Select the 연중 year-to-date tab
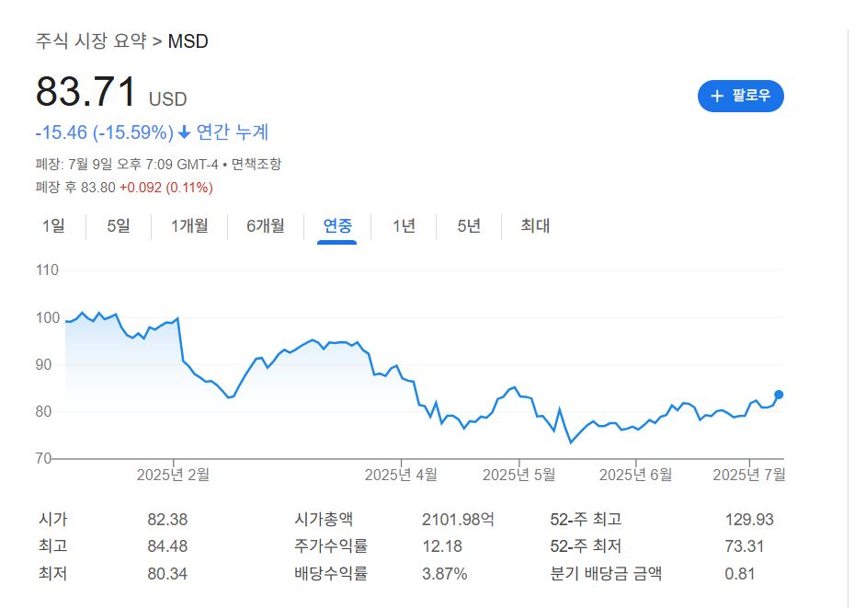The image size is (866, 608). click(x=336, y=226)
